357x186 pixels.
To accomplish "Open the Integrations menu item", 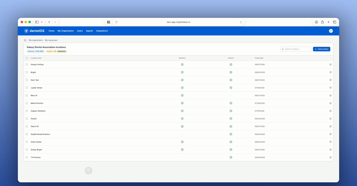I will click(102, 31).
